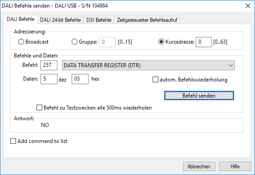Open Hilfe for this dialog

pos(235,167)
